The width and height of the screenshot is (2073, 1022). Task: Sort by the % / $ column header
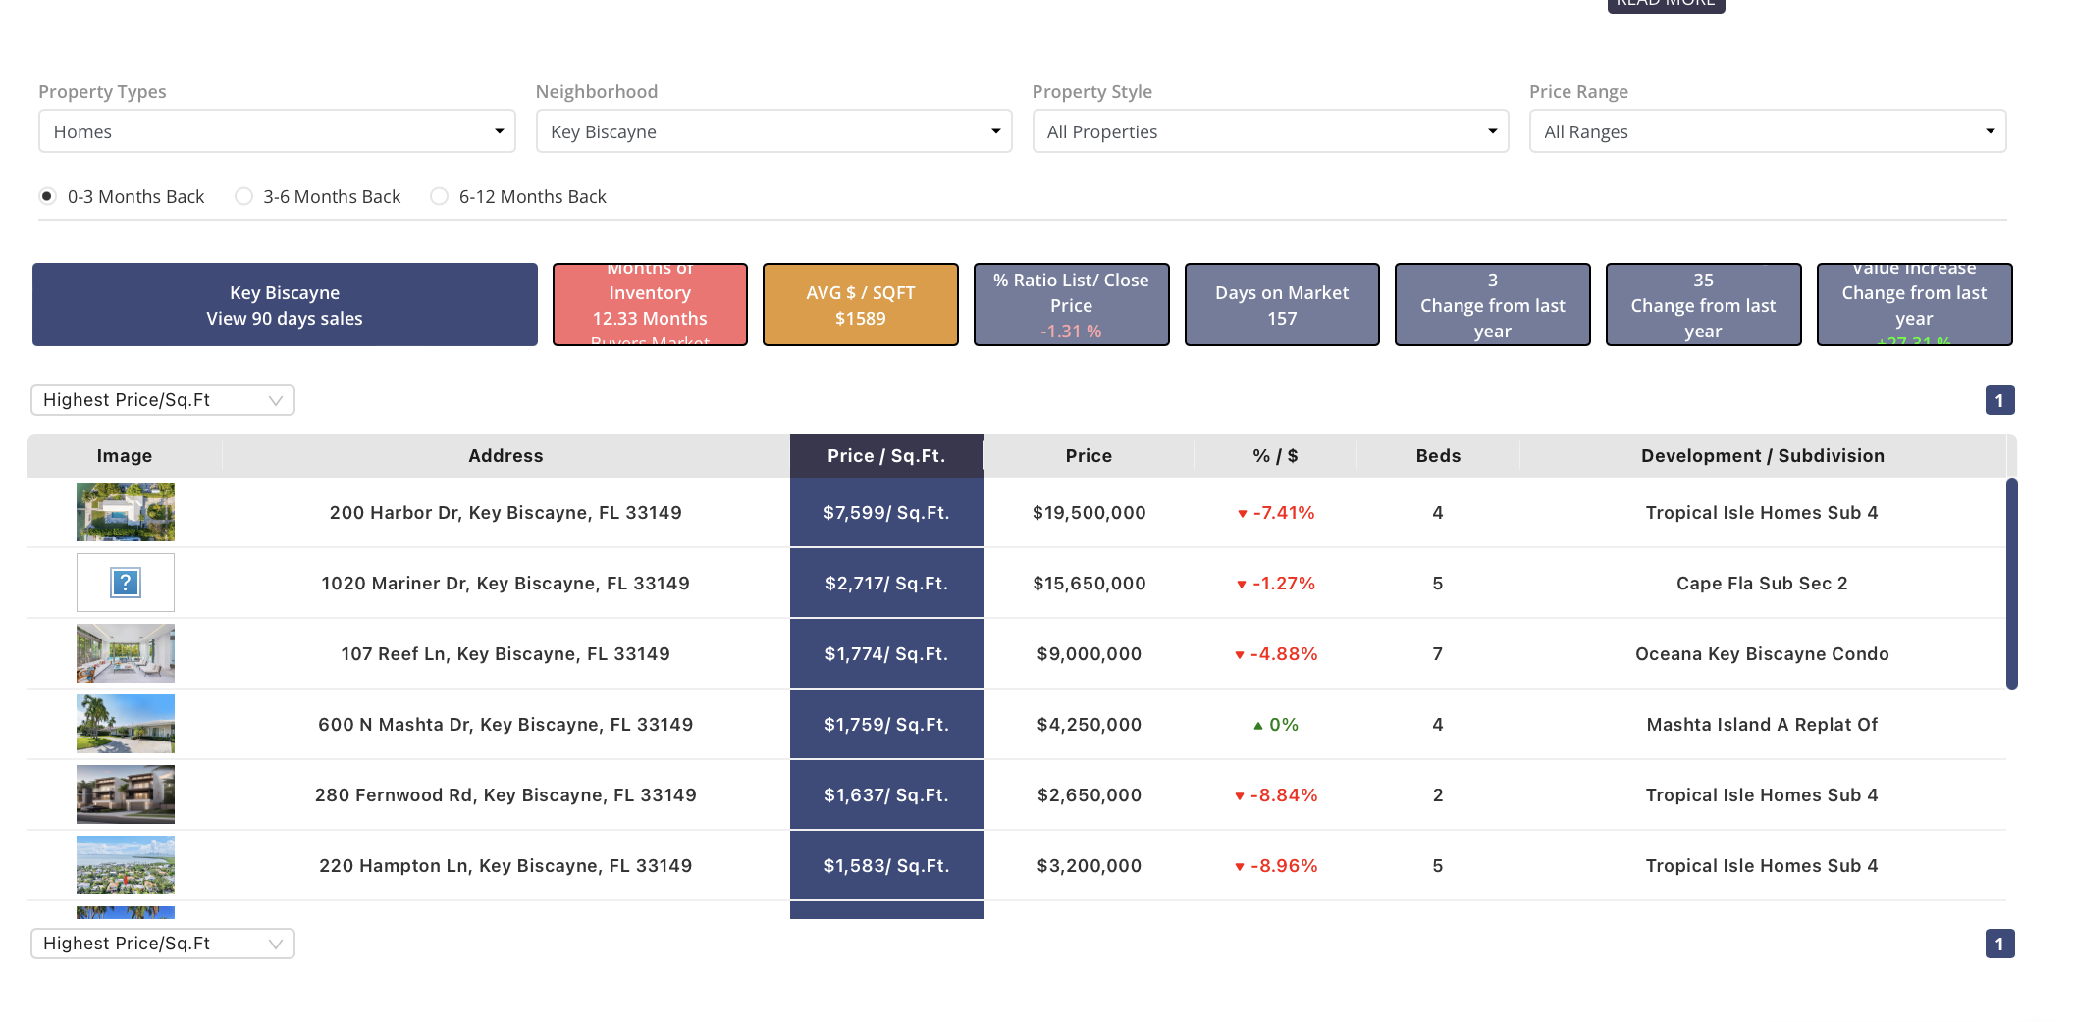[1275, 456]
